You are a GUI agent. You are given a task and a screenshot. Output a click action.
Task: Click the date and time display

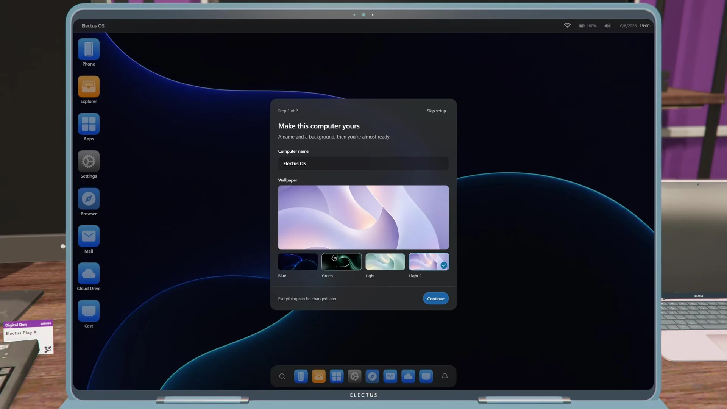click(633, 26)
